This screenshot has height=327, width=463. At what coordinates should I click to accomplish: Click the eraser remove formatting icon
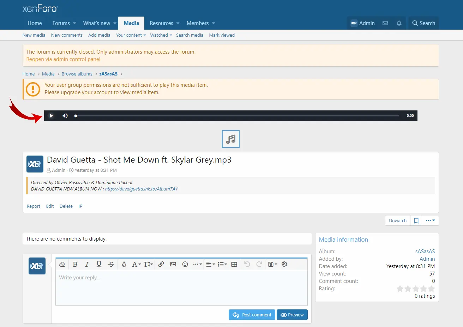pyautogui.click(x=62, y=264)
